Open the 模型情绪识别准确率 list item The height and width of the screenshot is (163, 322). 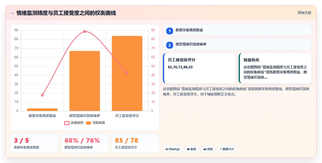pyautogui.click(x=237, y=44)
